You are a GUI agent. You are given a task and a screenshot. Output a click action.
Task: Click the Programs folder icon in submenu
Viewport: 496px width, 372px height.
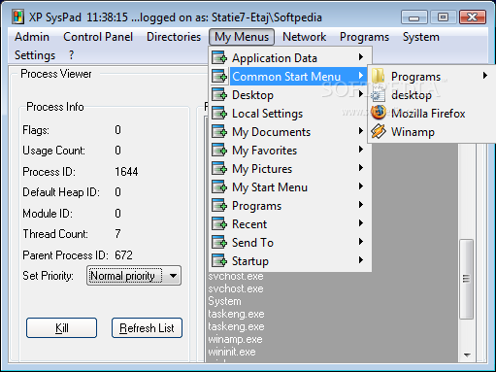point(378,76)
